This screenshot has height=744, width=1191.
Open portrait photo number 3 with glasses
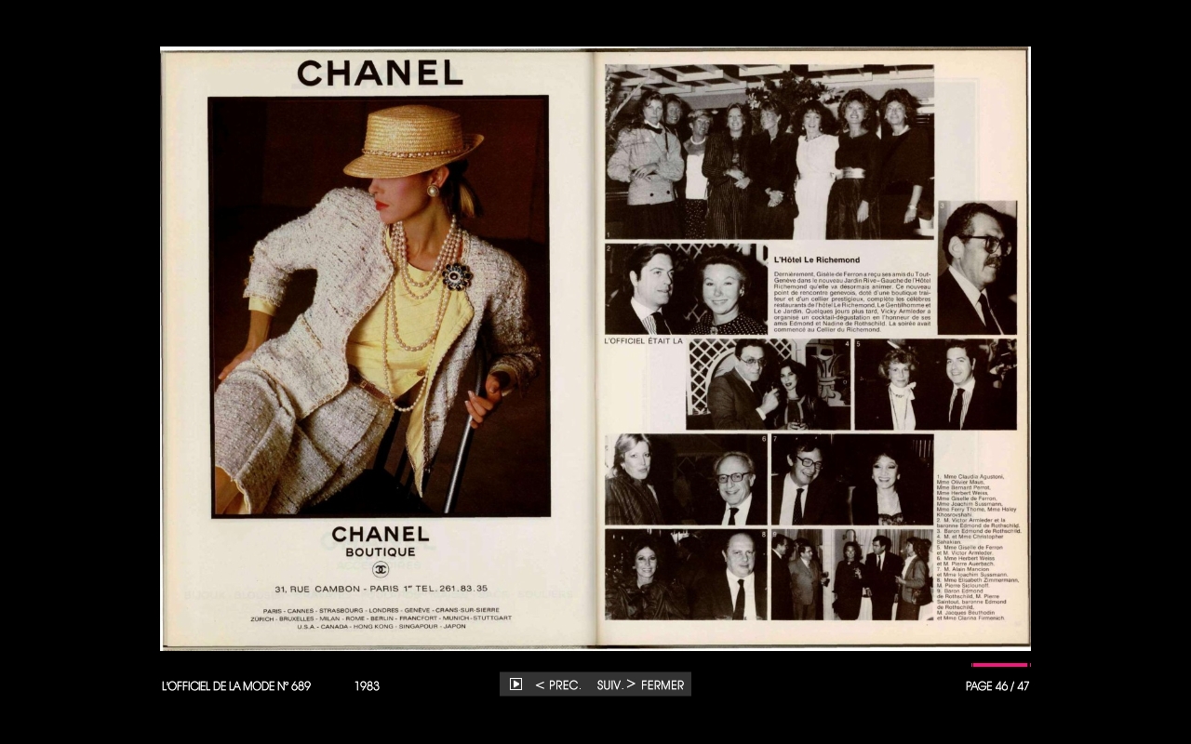pos(976,268)
